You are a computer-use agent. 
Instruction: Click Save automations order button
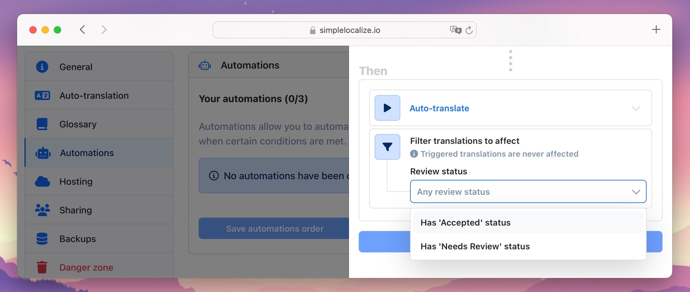point(274,228)
